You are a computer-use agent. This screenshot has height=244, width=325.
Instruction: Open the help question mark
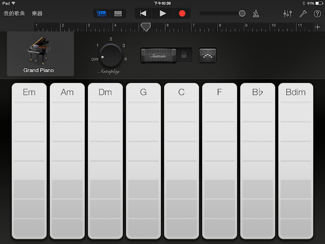[x=317, y=14]
